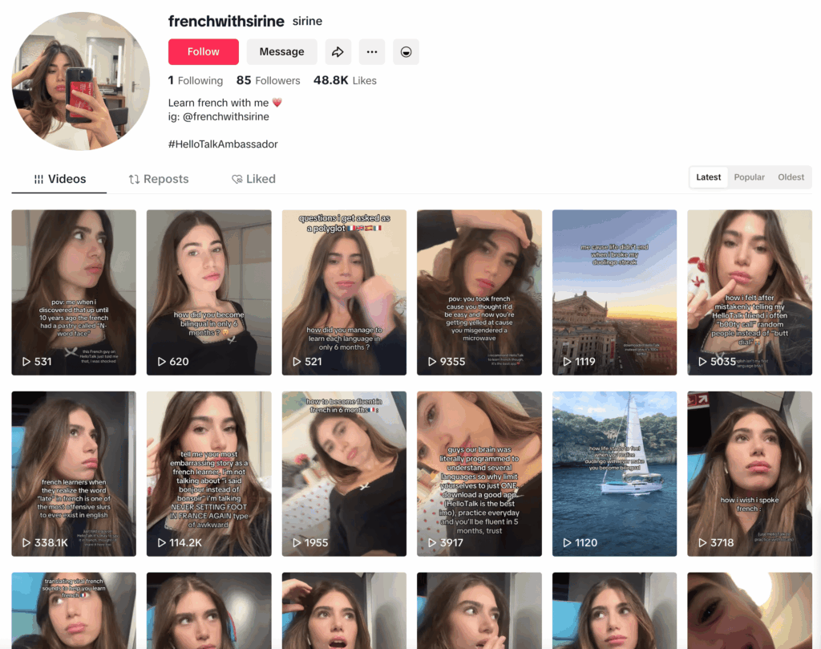This screenshot has width=821, height=649.
Task: Open the three-dots more options menu
Action: tap(371, 52)
